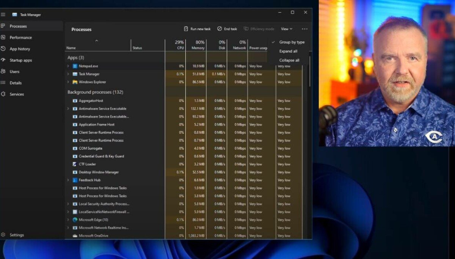Click the Apps (3) group heading
The height and width of the screenshot is (259, 455).
[76, 58]
